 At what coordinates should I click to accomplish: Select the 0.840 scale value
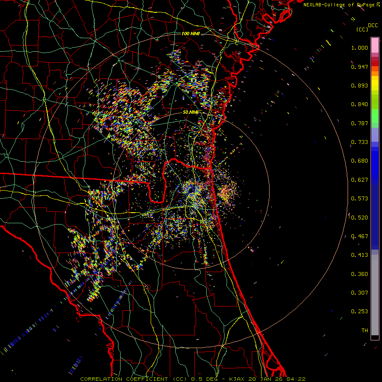click(360, 104)
